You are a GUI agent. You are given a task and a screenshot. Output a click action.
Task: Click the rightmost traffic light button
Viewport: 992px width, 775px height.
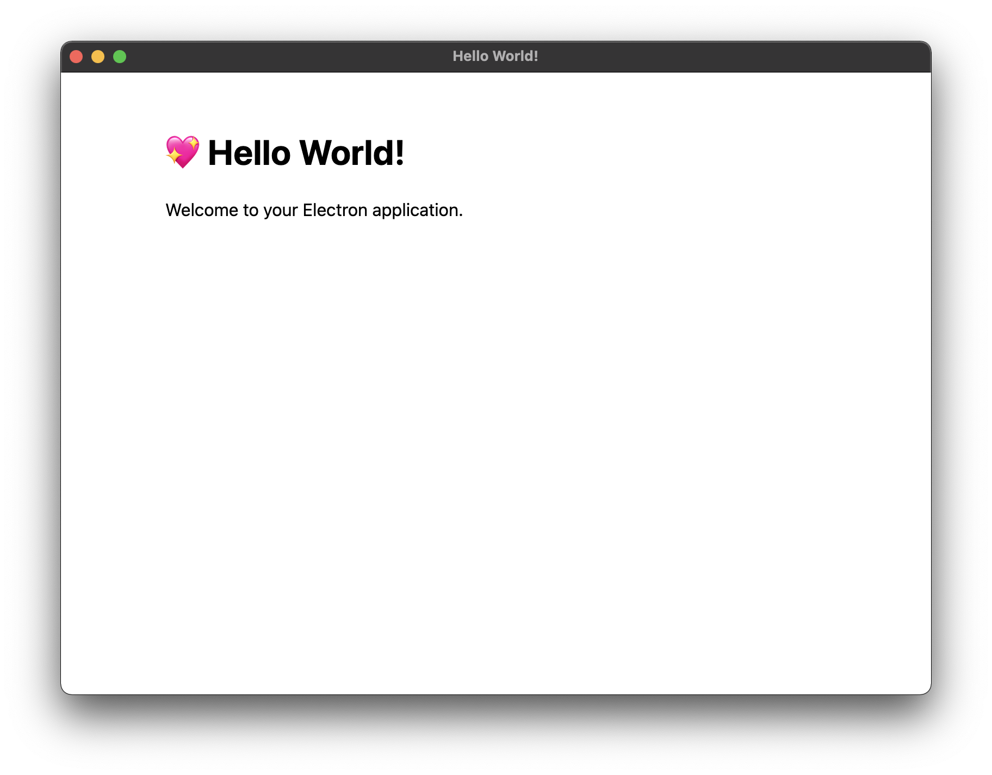pos(119,56)
